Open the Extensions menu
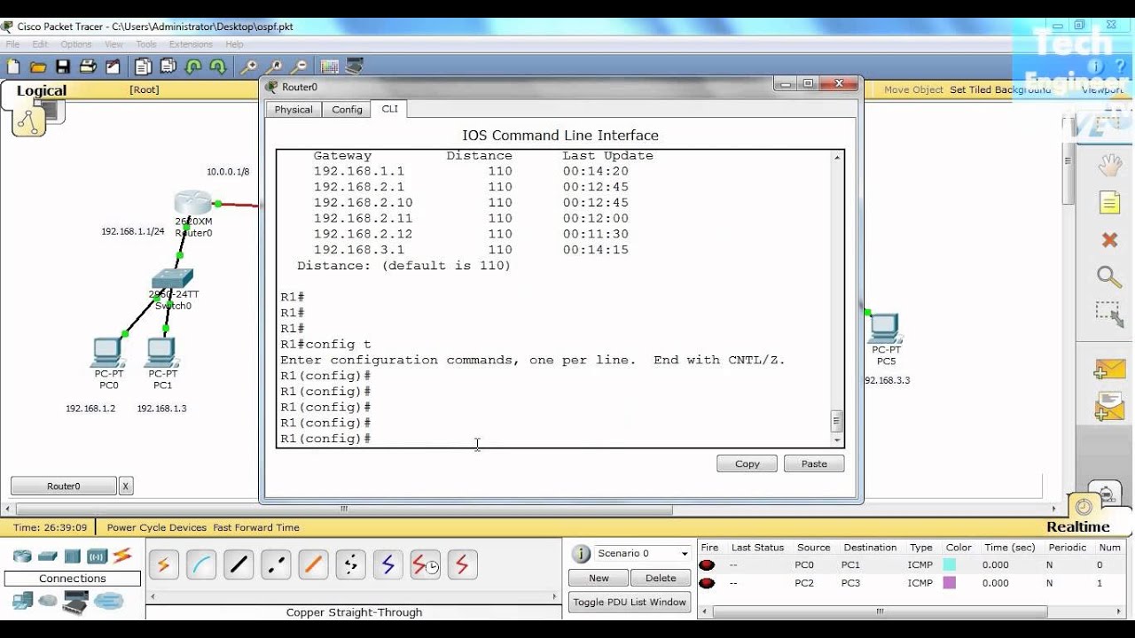The height and width of the screenshot is (638, 1135). pos(191,44)
